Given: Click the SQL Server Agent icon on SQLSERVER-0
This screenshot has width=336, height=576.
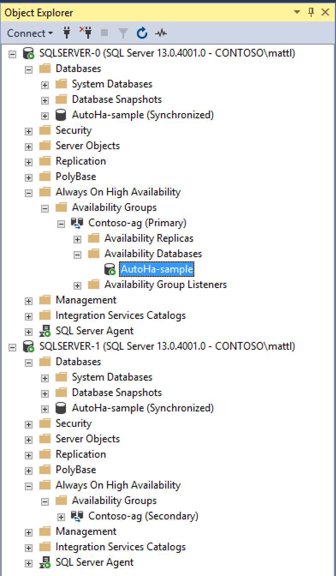Looking at the screenshot, I should 45,331.
